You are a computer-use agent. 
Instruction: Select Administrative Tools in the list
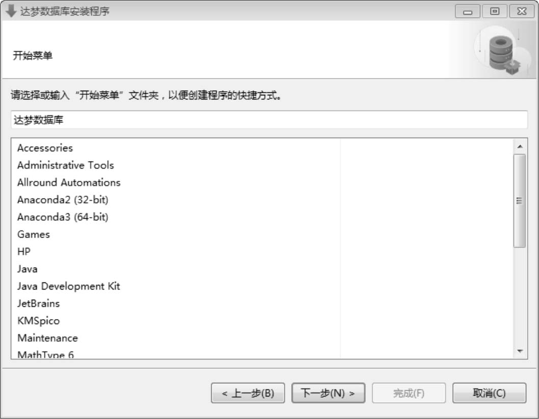(x=66, y=165)
